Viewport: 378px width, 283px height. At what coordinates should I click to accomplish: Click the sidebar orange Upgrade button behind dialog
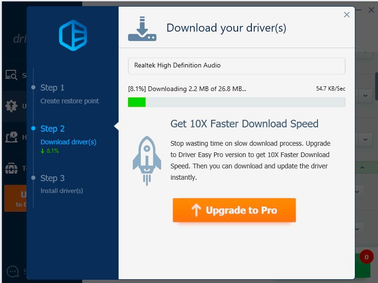16,198
